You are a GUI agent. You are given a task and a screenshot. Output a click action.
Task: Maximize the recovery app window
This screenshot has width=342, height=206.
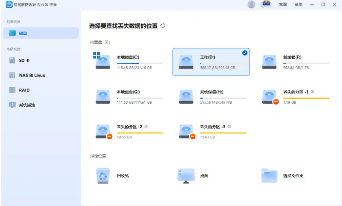[323, 4]
